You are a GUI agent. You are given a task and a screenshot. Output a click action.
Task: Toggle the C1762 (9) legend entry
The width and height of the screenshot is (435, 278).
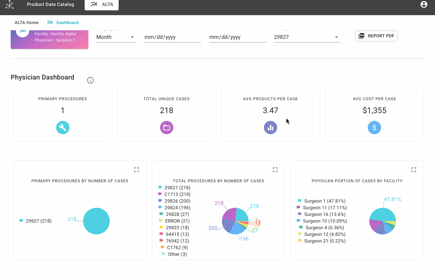point(174,247)
